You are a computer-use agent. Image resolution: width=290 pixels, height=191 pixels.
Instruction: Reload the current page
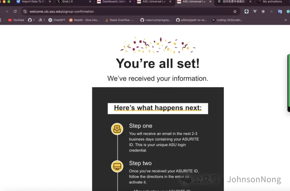[15, 12]
